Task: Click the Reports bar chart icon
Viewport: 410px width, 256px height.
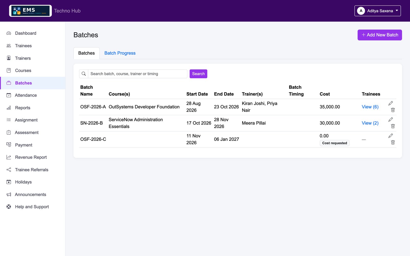Action: point(9,108)
